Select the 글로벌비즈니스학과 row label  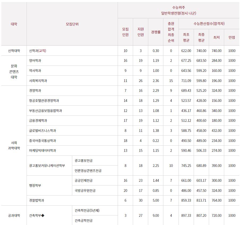pos(43,131)
